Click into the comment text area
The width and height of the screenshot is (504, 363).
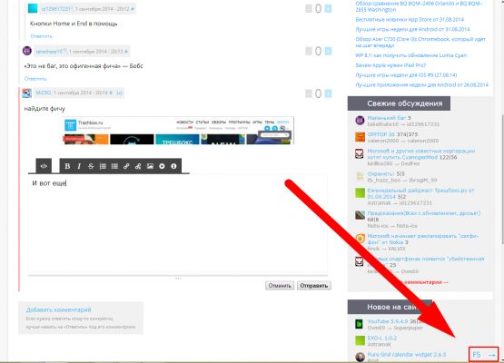pos(178,224)
